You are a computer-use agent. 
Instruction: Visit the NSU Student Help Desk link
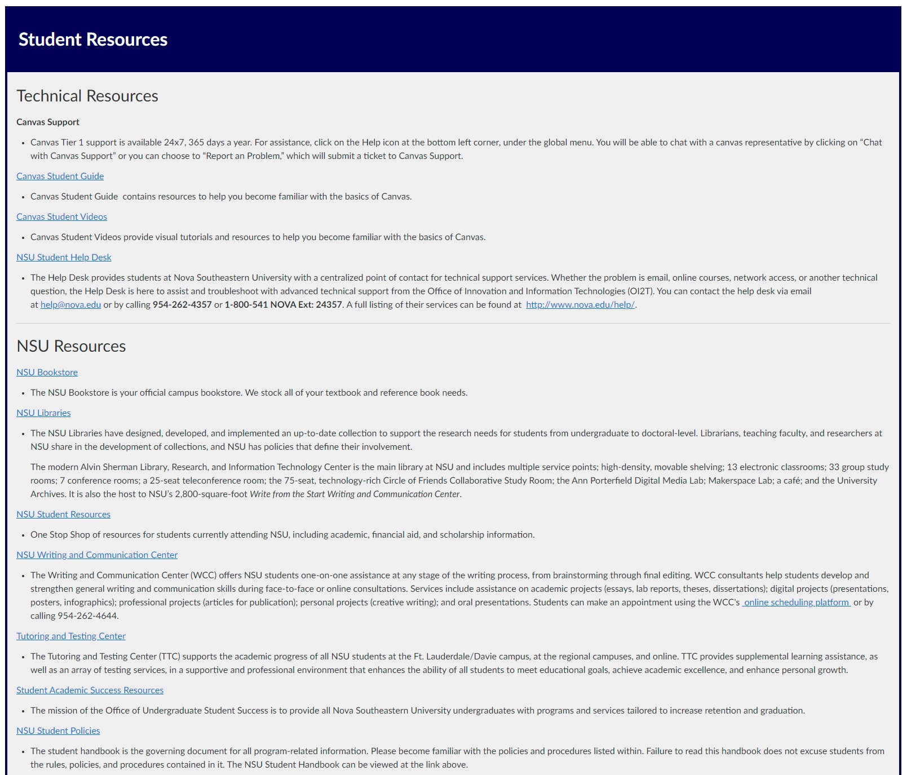click(x=64, y=257)
